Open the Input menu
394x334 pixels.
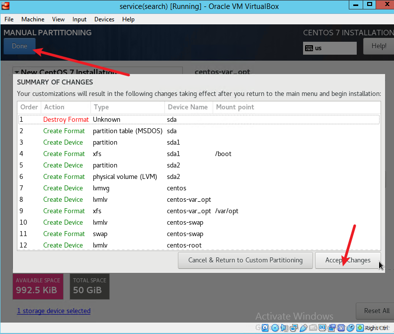[79, 19]
